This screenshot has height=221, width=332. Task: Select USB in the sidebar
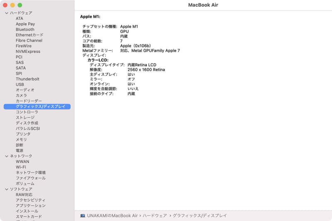[x=20, y=85]
